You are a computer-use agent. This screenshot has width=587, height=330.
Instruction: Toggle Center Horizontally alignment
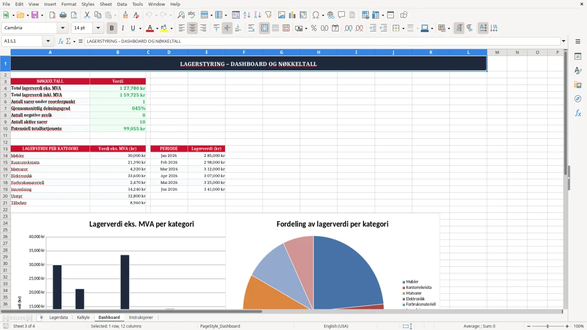[192, 28]
